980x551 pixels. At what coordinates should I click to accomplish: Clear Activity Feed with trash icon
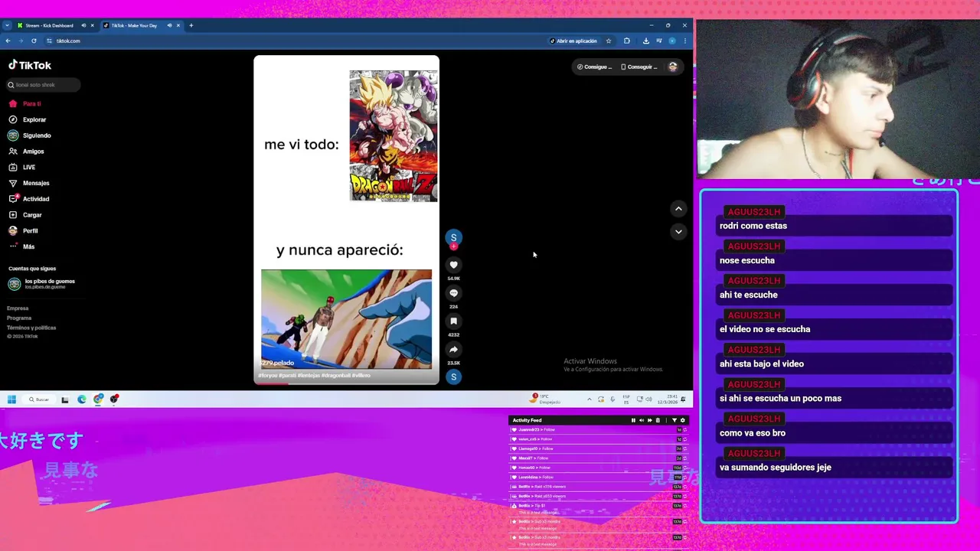tap(657, 420)
